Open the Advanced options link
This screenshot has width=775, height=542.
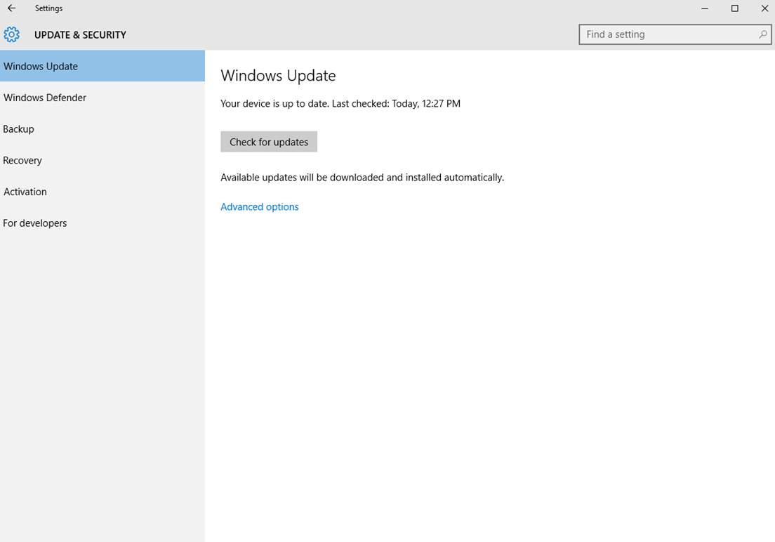coord(260,206)
